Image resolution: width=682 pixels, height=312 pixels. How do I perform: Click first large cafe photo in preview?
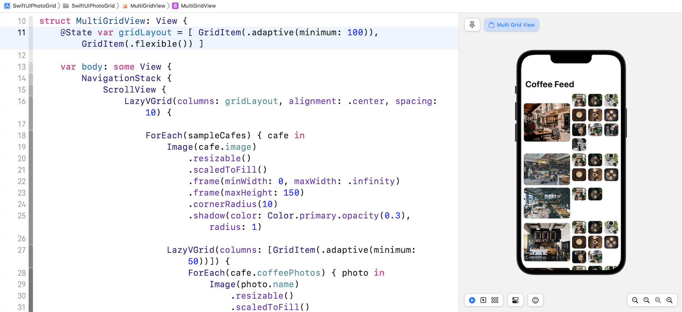pyautogui.click(x=547, y=122)
